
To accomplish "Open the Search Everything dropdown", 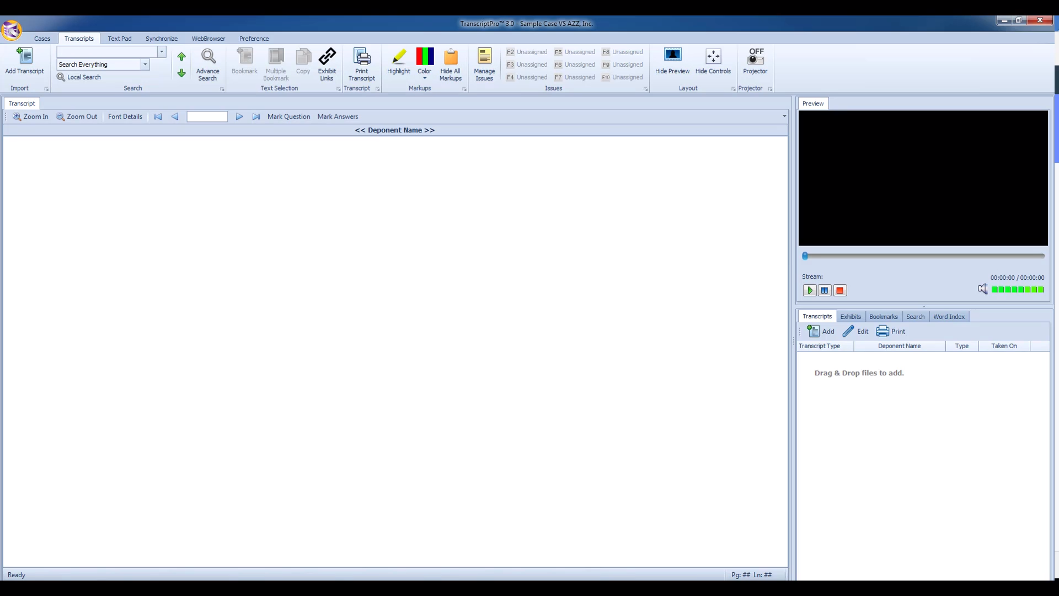I will tap(145, 65).
